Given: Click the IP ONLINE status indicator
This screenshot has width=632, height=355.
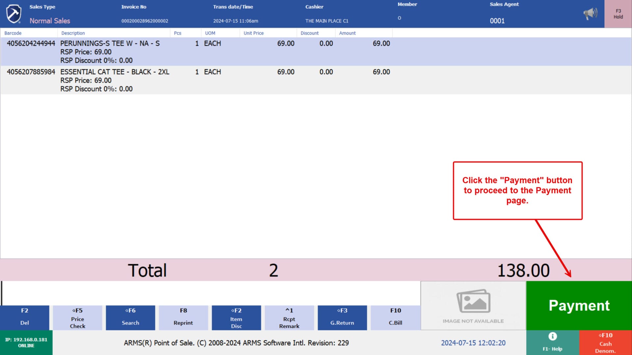Looking at the screenshot, I should pyautogui.click(x=26, y=343).
